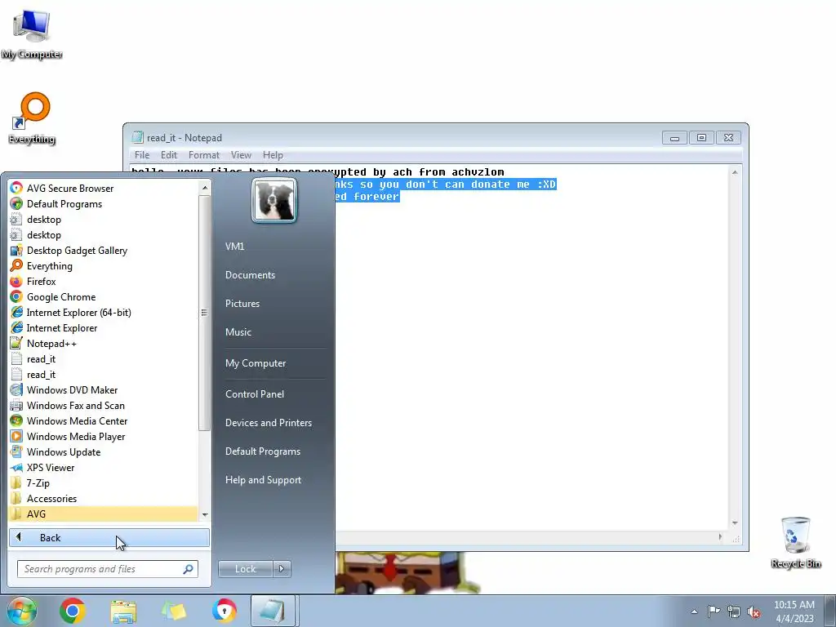Open AVG Secure Browser from programs list
Image resolution: width=836 pixels, height=627 pixels.
tap(103, 189)
